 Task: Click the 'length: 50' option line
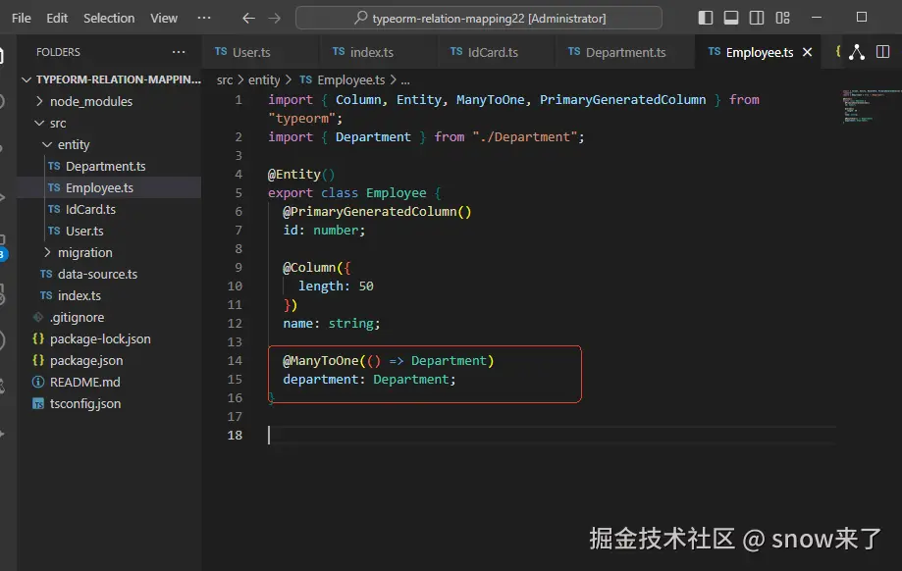[x=336, y=285]
